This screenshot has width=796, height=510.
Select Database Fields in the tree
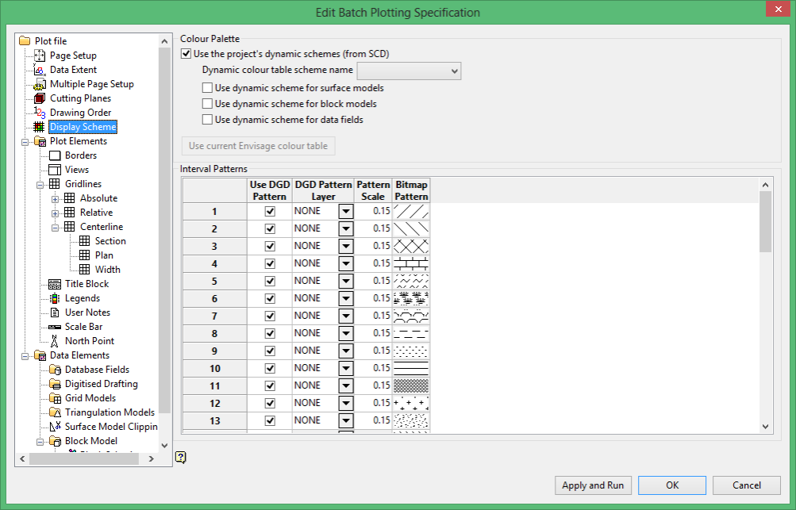97,370
